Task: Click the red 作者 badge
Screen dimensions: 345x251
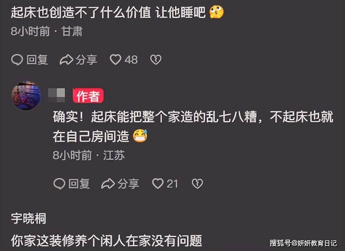Action: click(88, 96)
